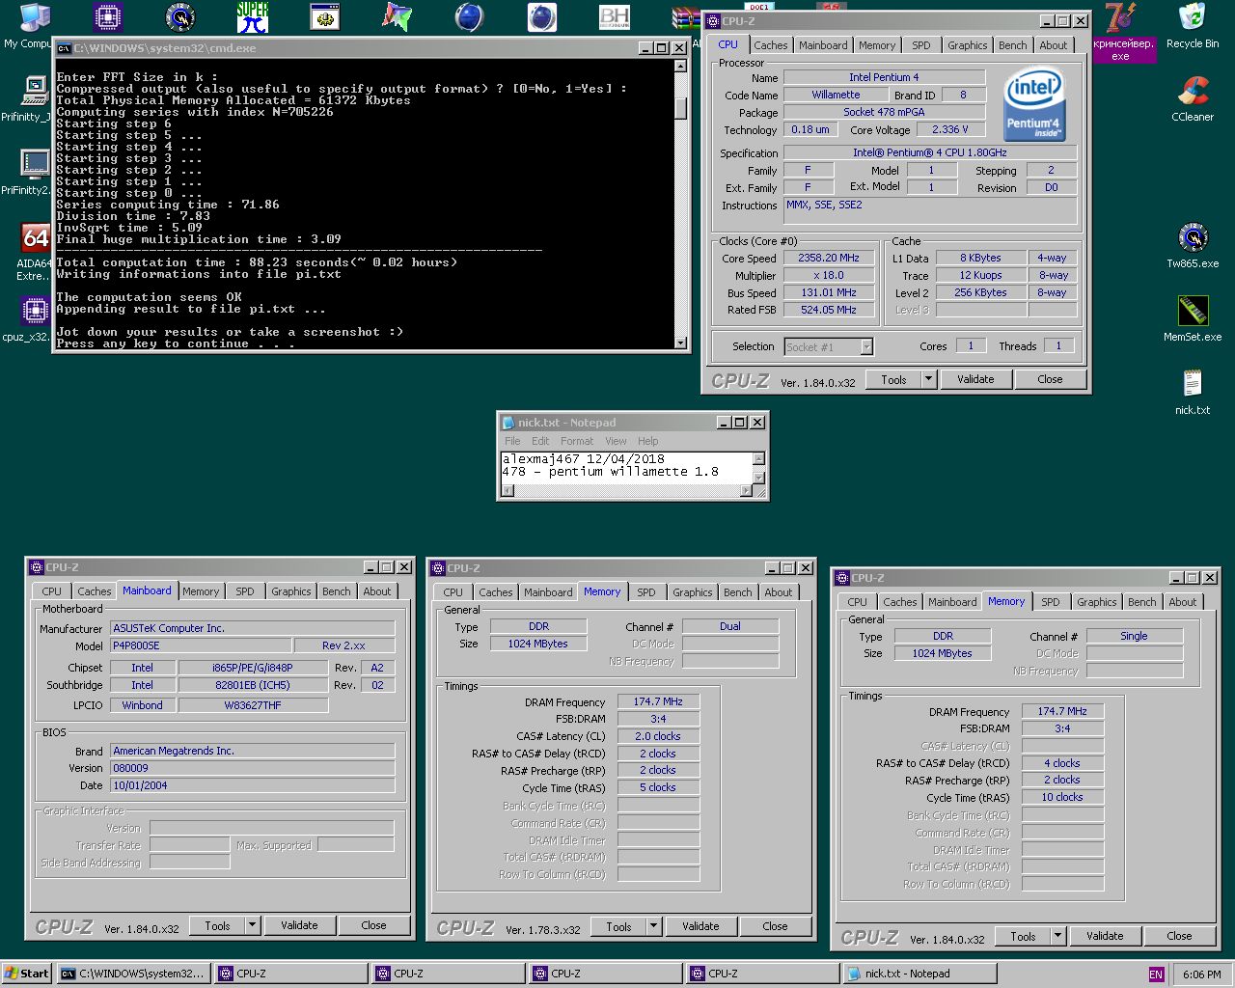1235x988 pixels.
Task: Click the 82801EB (ICH5) southbridge field
Action: click(253, 685)
